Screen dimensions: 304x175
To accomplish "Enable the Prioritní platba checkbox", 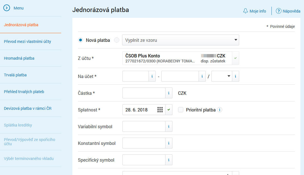I will 181,110.
